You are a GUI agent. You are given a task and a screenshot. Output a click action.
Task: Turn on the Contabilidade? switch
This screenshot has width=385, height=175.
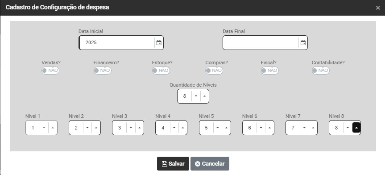pos(320,71)
